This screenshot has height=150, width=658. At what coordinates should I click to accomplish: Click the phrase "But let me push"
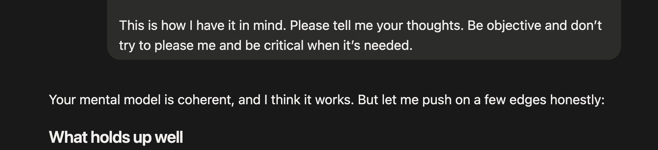(x=405, y=100)
